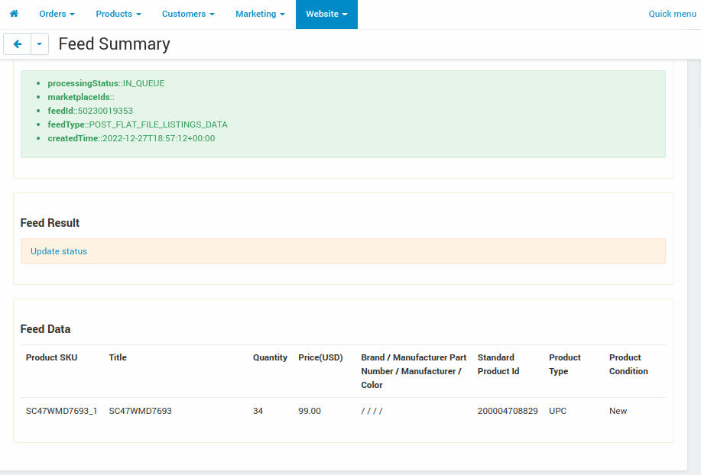Open the Customers dropdown menu
Screen dimensions: 701x475
point(187,14)
